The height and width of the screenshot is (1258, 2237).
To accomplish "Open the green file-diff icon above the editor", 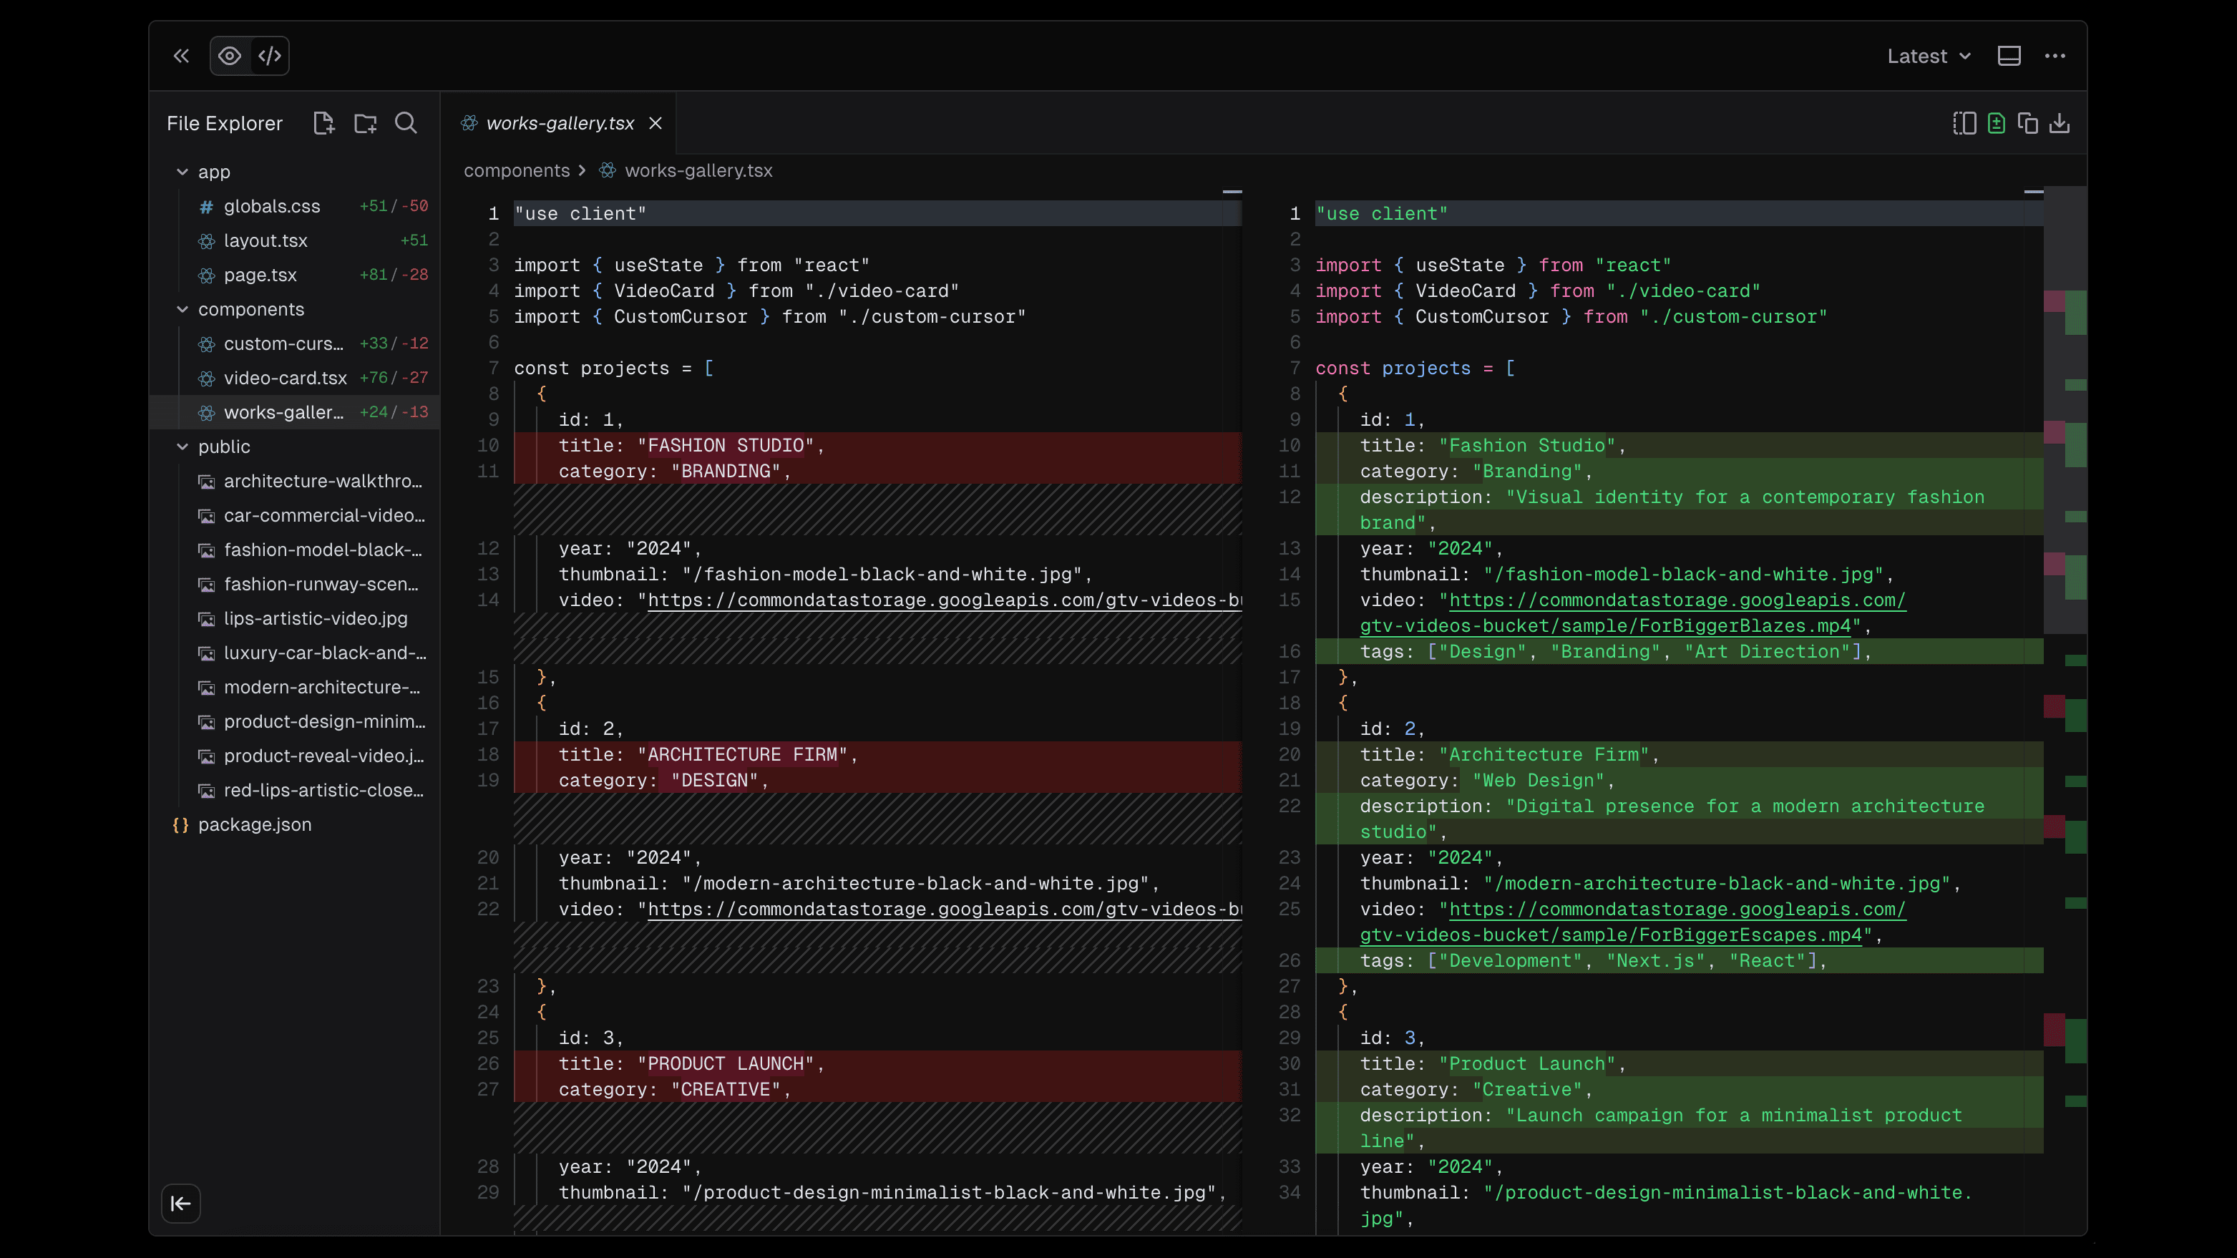I will tap(1997, 122).
